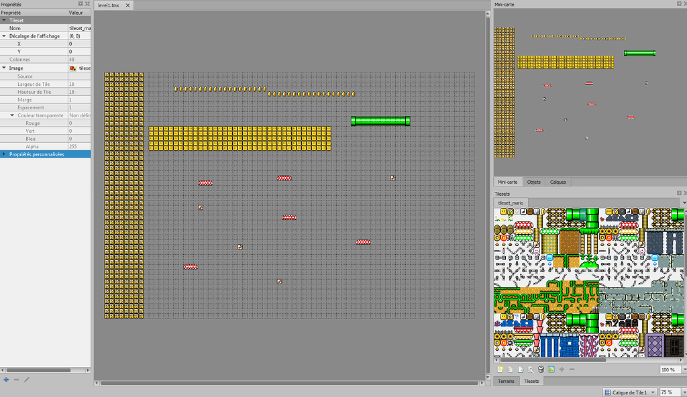Select the tileset_mario tab in Tilesets panel
The width and height of the screenshot is (687, 397).
click(x=511, y=203)
